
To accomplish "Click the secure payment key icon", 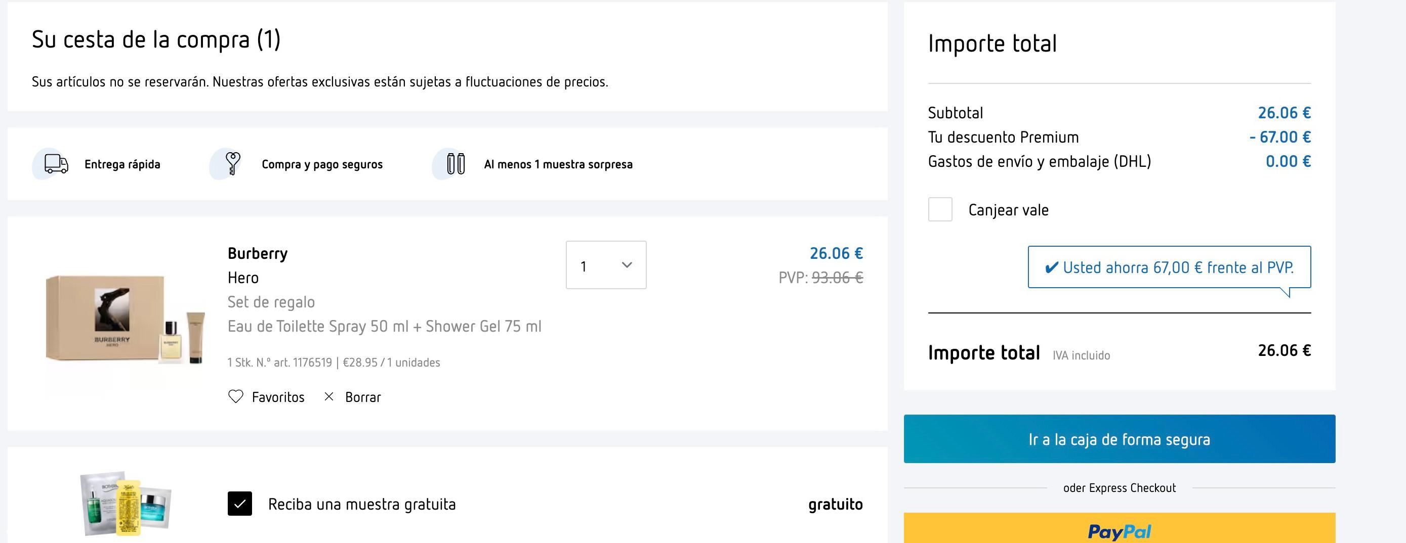I will (x=233, y=163).
